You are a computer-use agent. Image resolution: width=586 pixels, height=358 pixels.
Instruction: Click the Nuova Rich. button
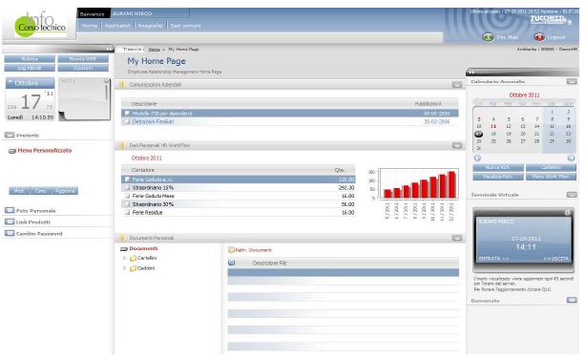pos(498,167)
